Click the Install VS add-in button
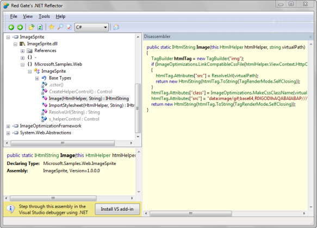The width and height of the screenshot is (317, 228). [117, 209]
